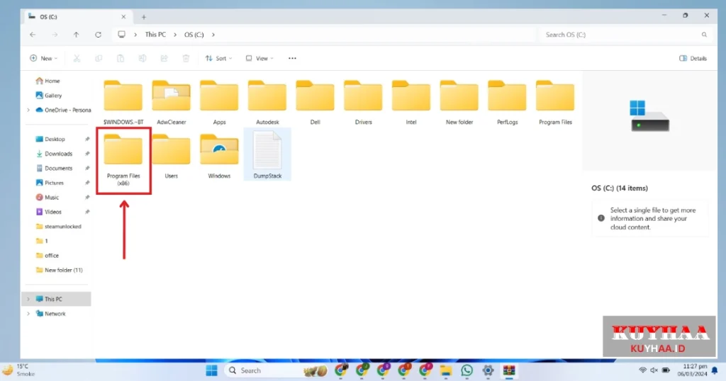
Task: Click the taskbar Search box
Action: pyautogui.click(x=277, y=370)
